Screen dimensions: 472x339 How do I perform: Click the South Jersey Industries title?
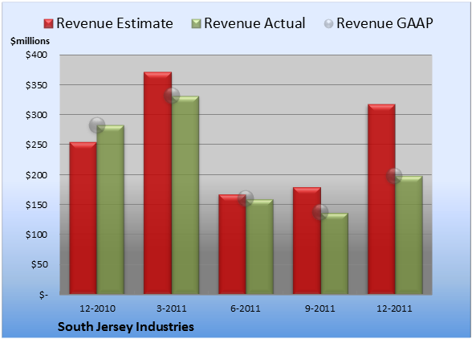126,327
